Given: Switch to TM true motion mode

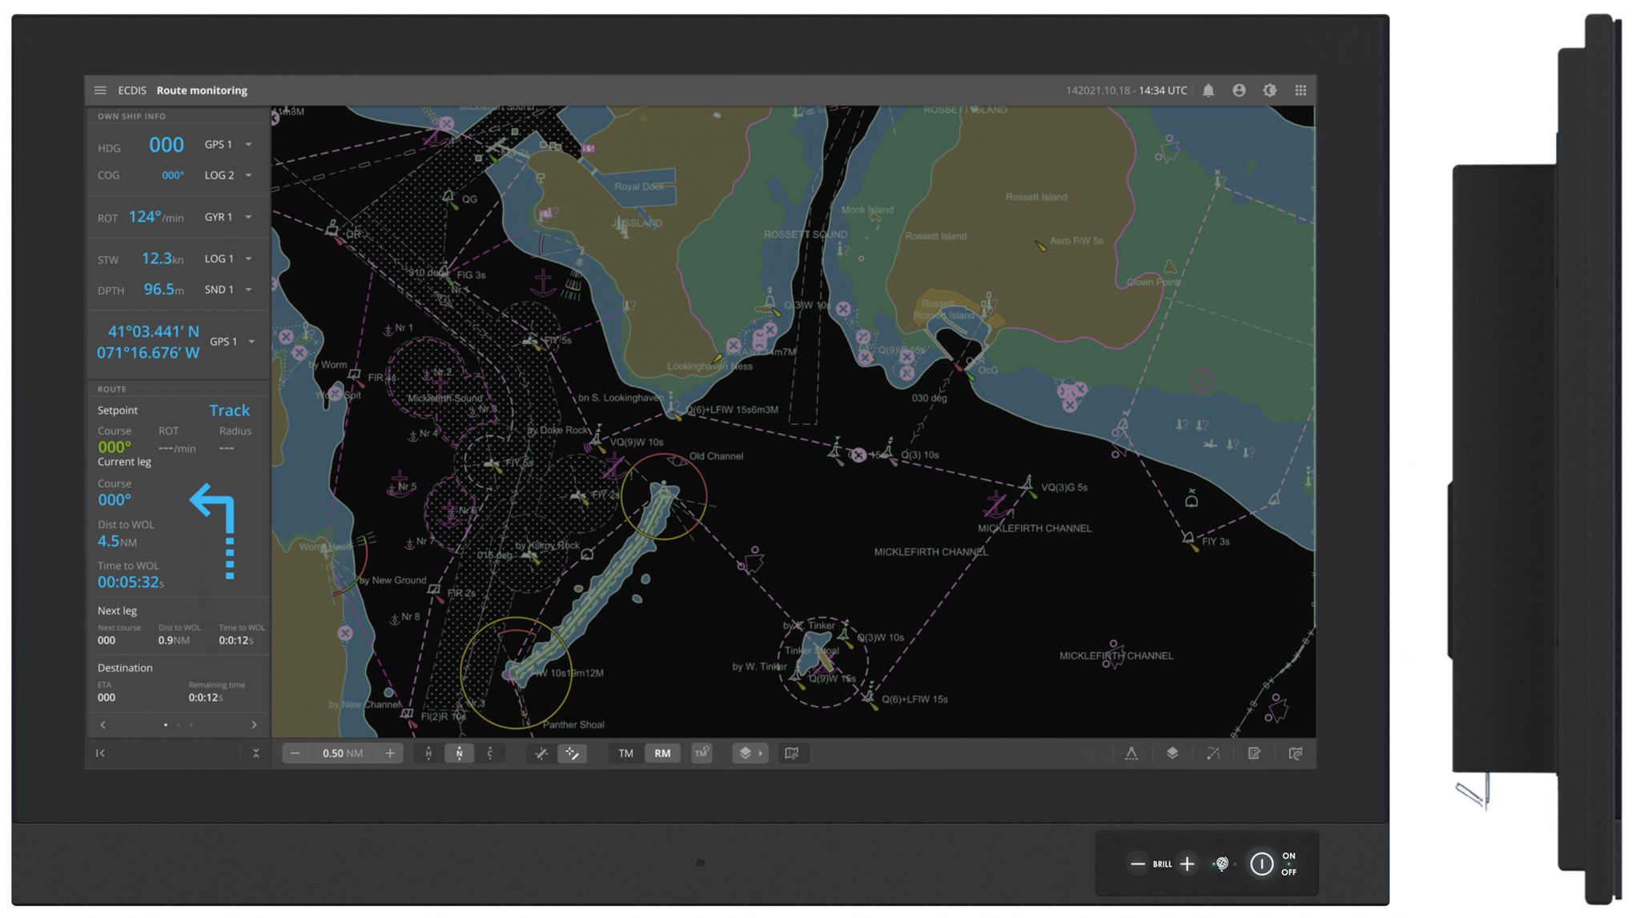Looking at the screenshot, I should point(625,753).
